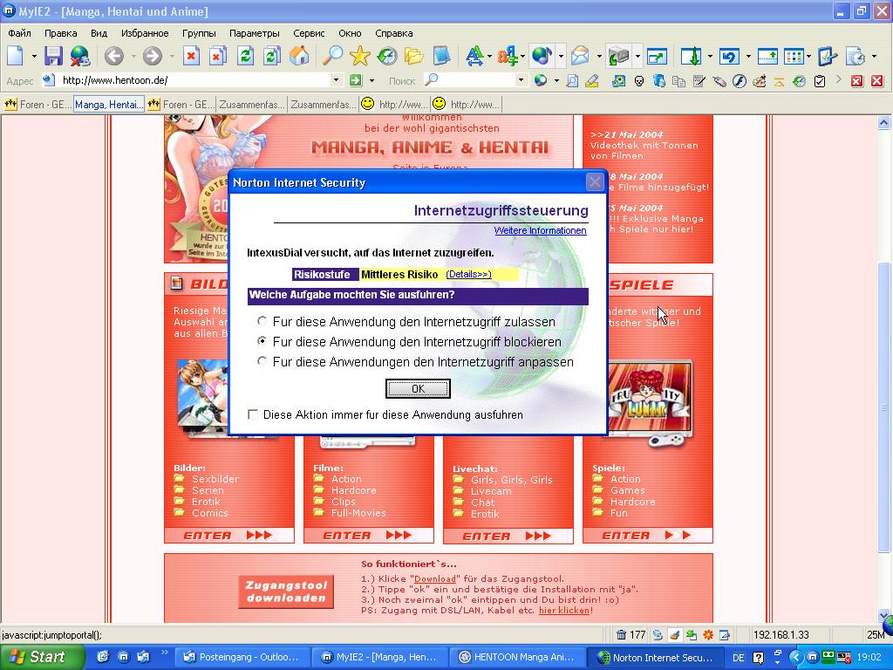Open History clock icon

click(x=387, y=56)
